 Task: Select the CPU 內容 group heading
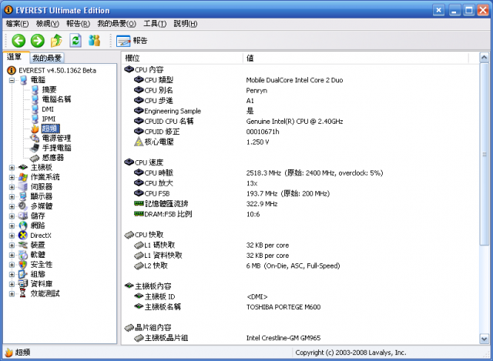(149, 70)
